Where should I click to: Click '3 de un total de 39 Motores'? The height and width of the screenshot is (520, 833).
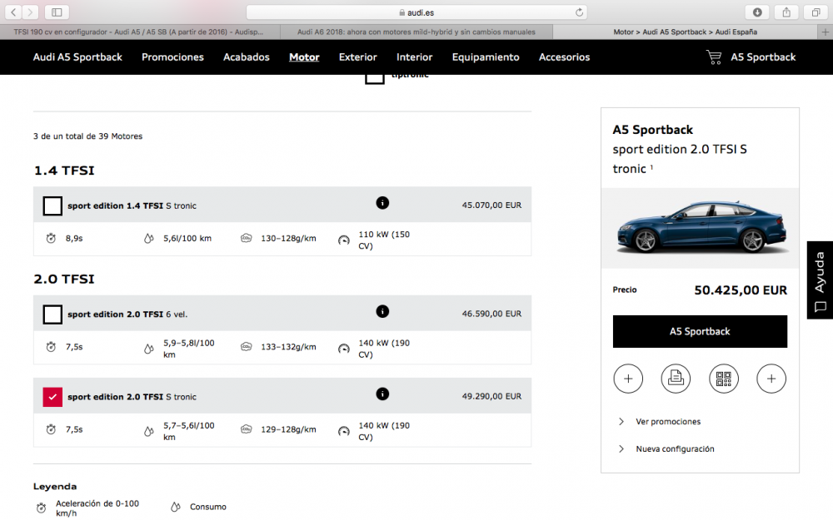(87, 136)
